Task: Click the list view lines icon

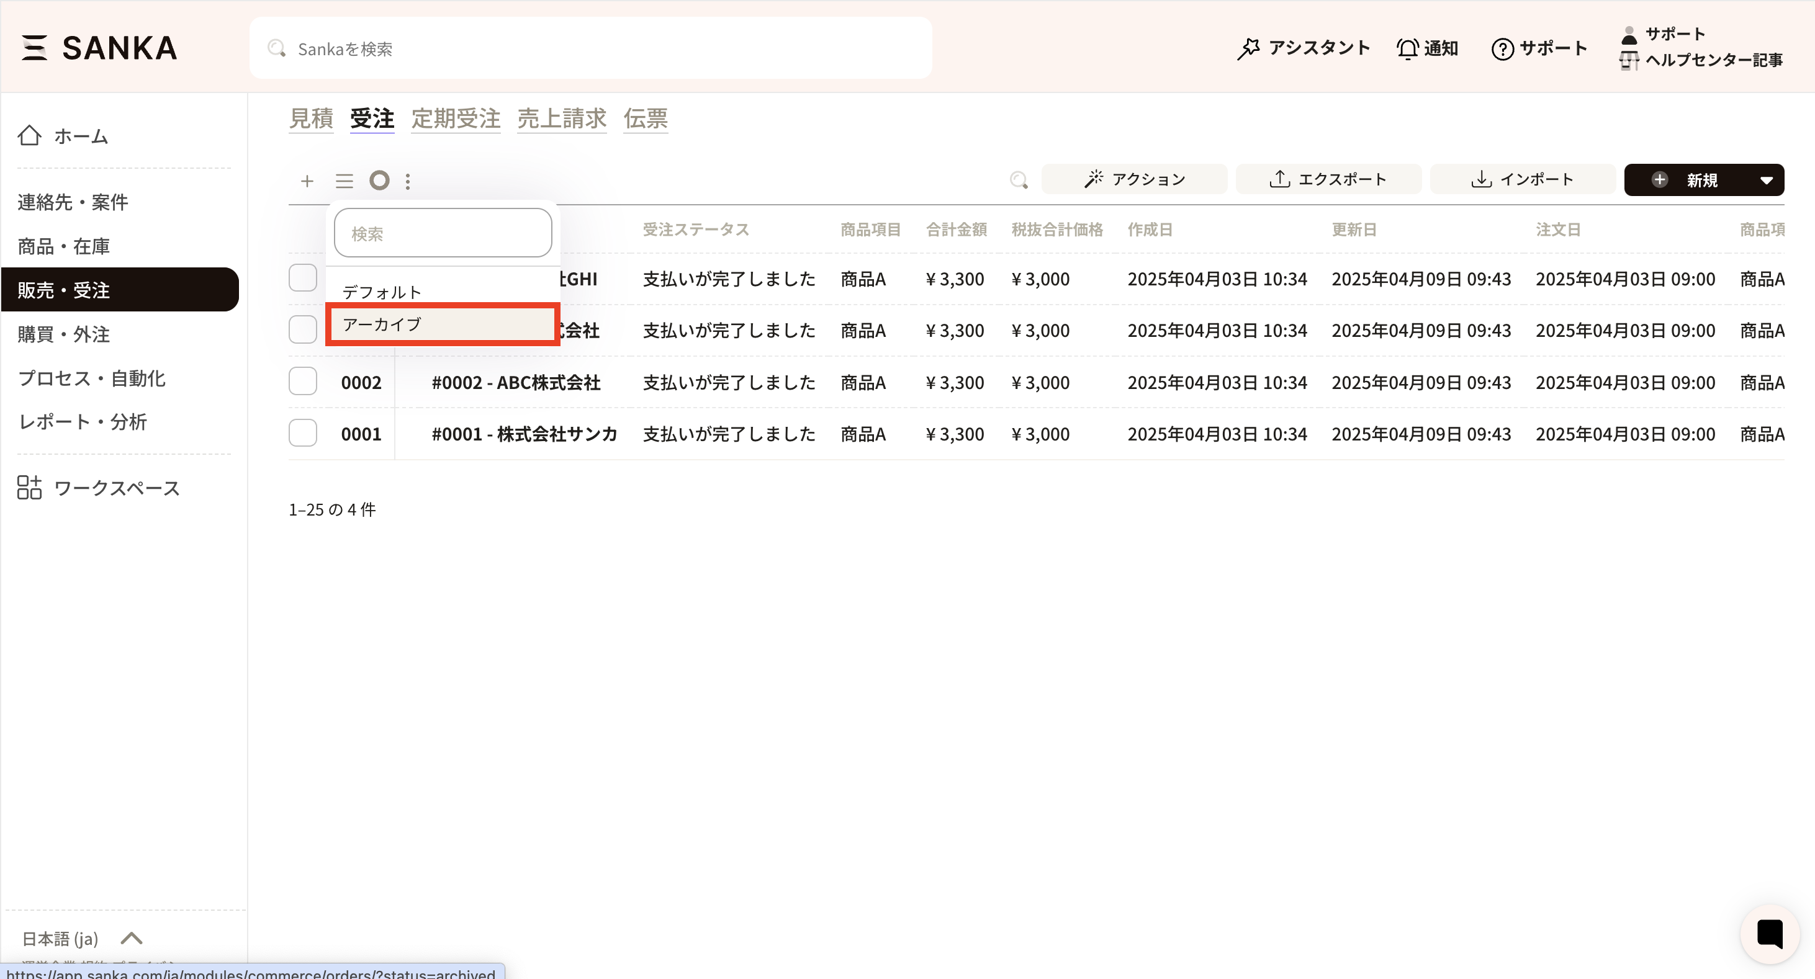Action: coord(344,181)
